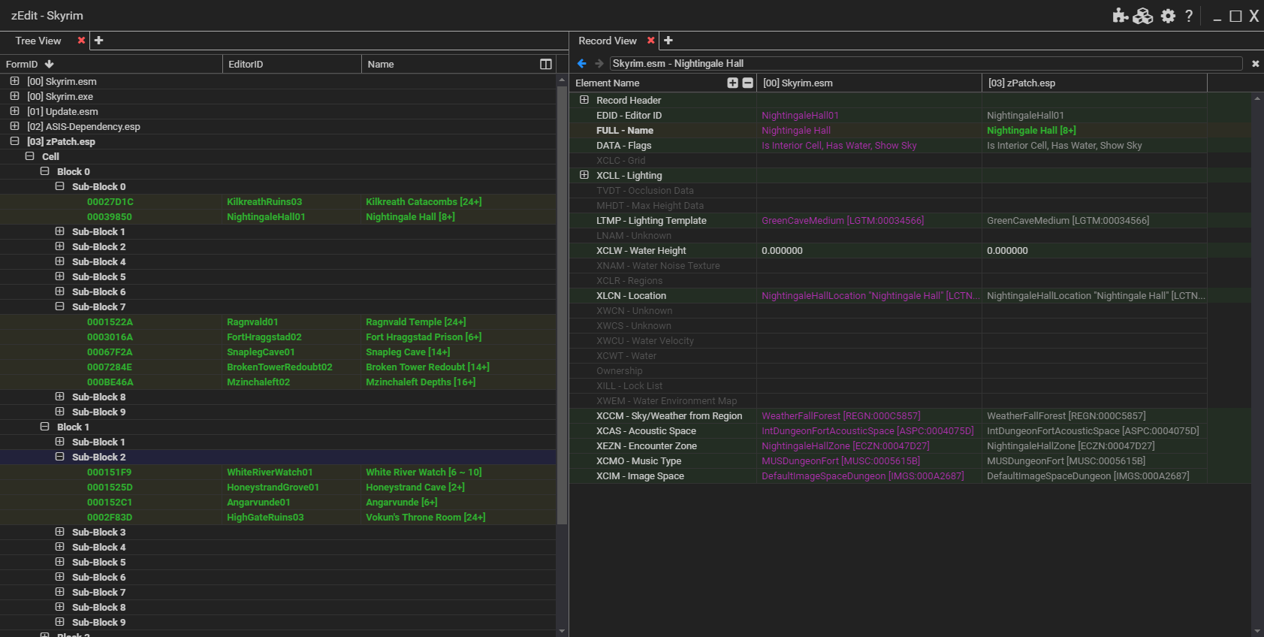Click the blue back arrow in Record View

[581, 64]
